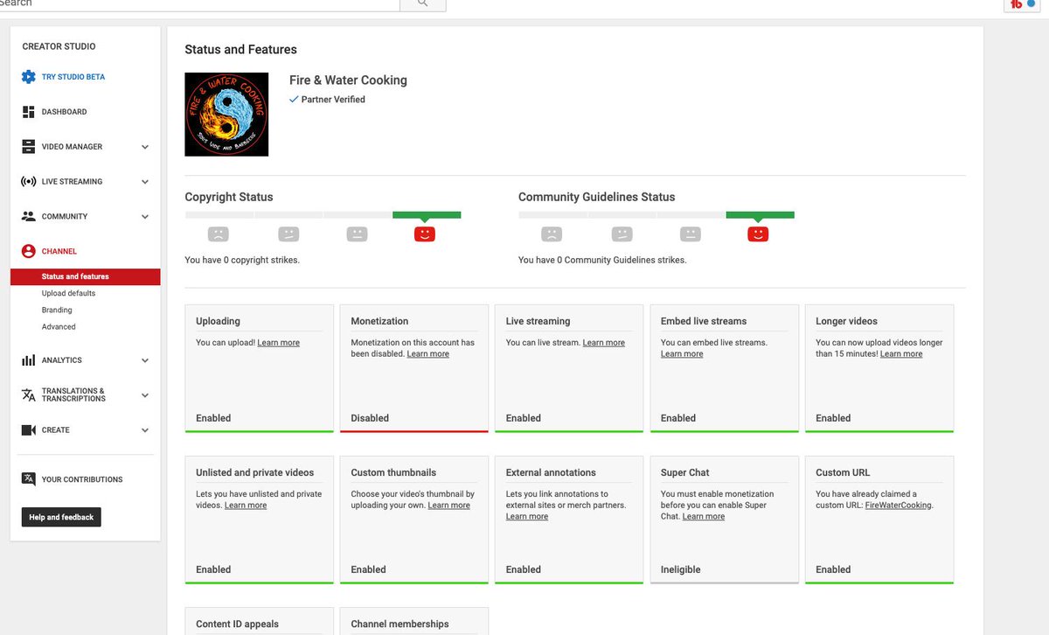Click the Channel person icon
This screenshot has width=1049, height=635.
pos(29,251)
